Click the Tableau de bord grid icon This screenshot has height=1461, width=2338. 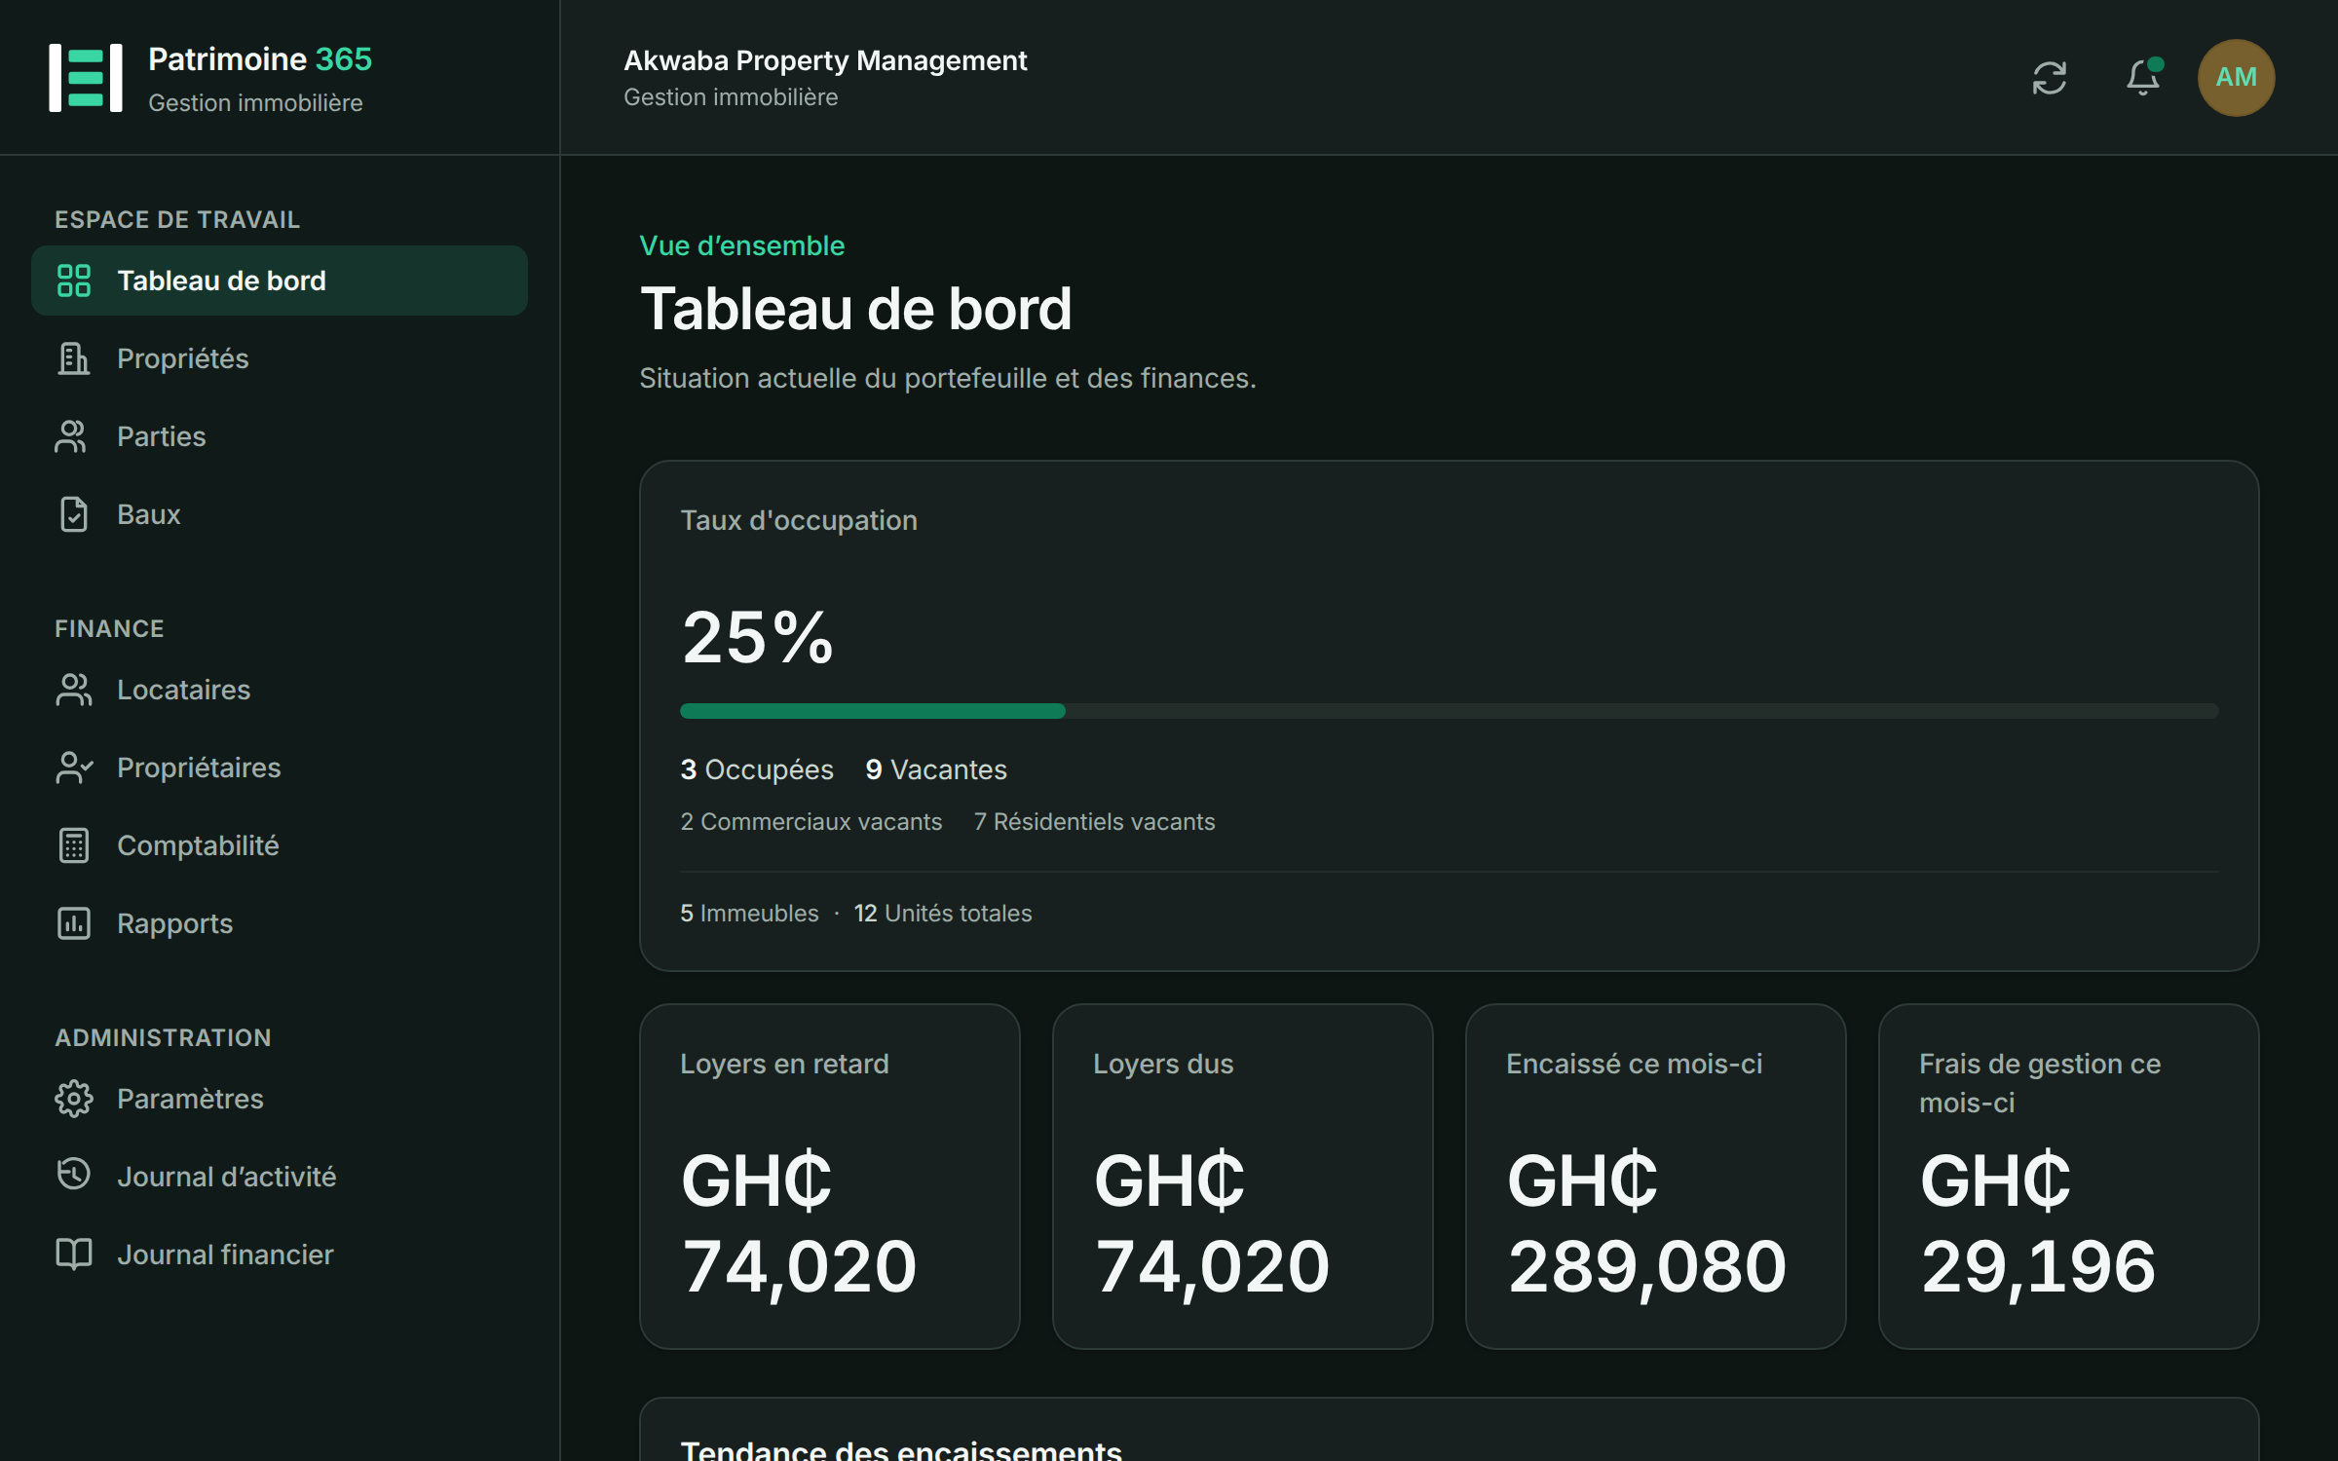tap(74, 281)
